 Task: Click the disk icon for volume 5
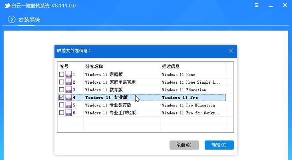69,105
